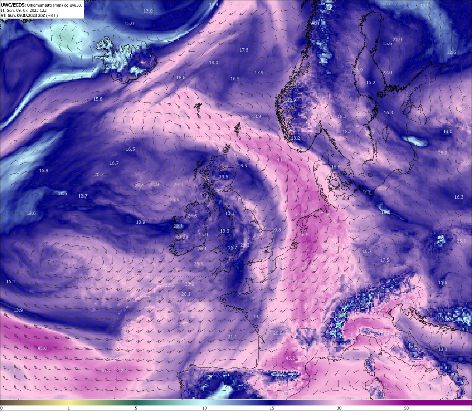Click the map value '46.9' over the Netherlands
Viewport: 472px width, 411px height.
click(304, 235)
